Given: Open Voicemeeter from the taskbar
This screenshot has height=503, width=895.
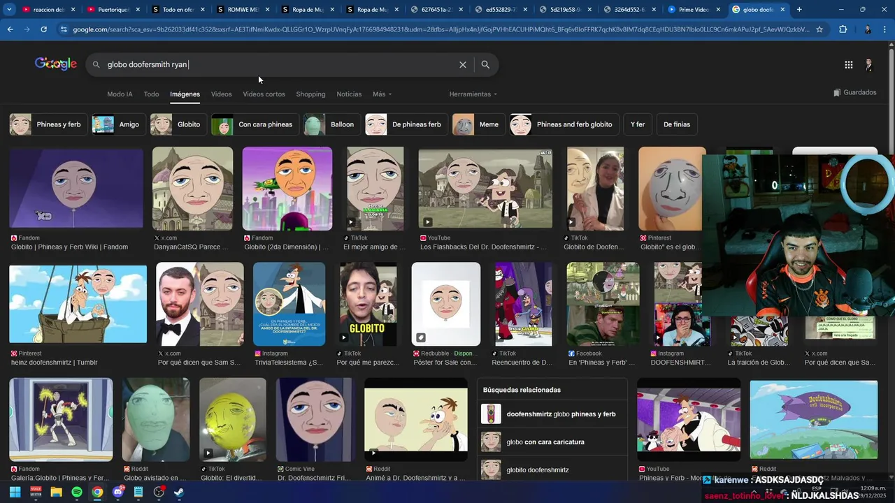Looking at the screenshot, I should (36, 492).
